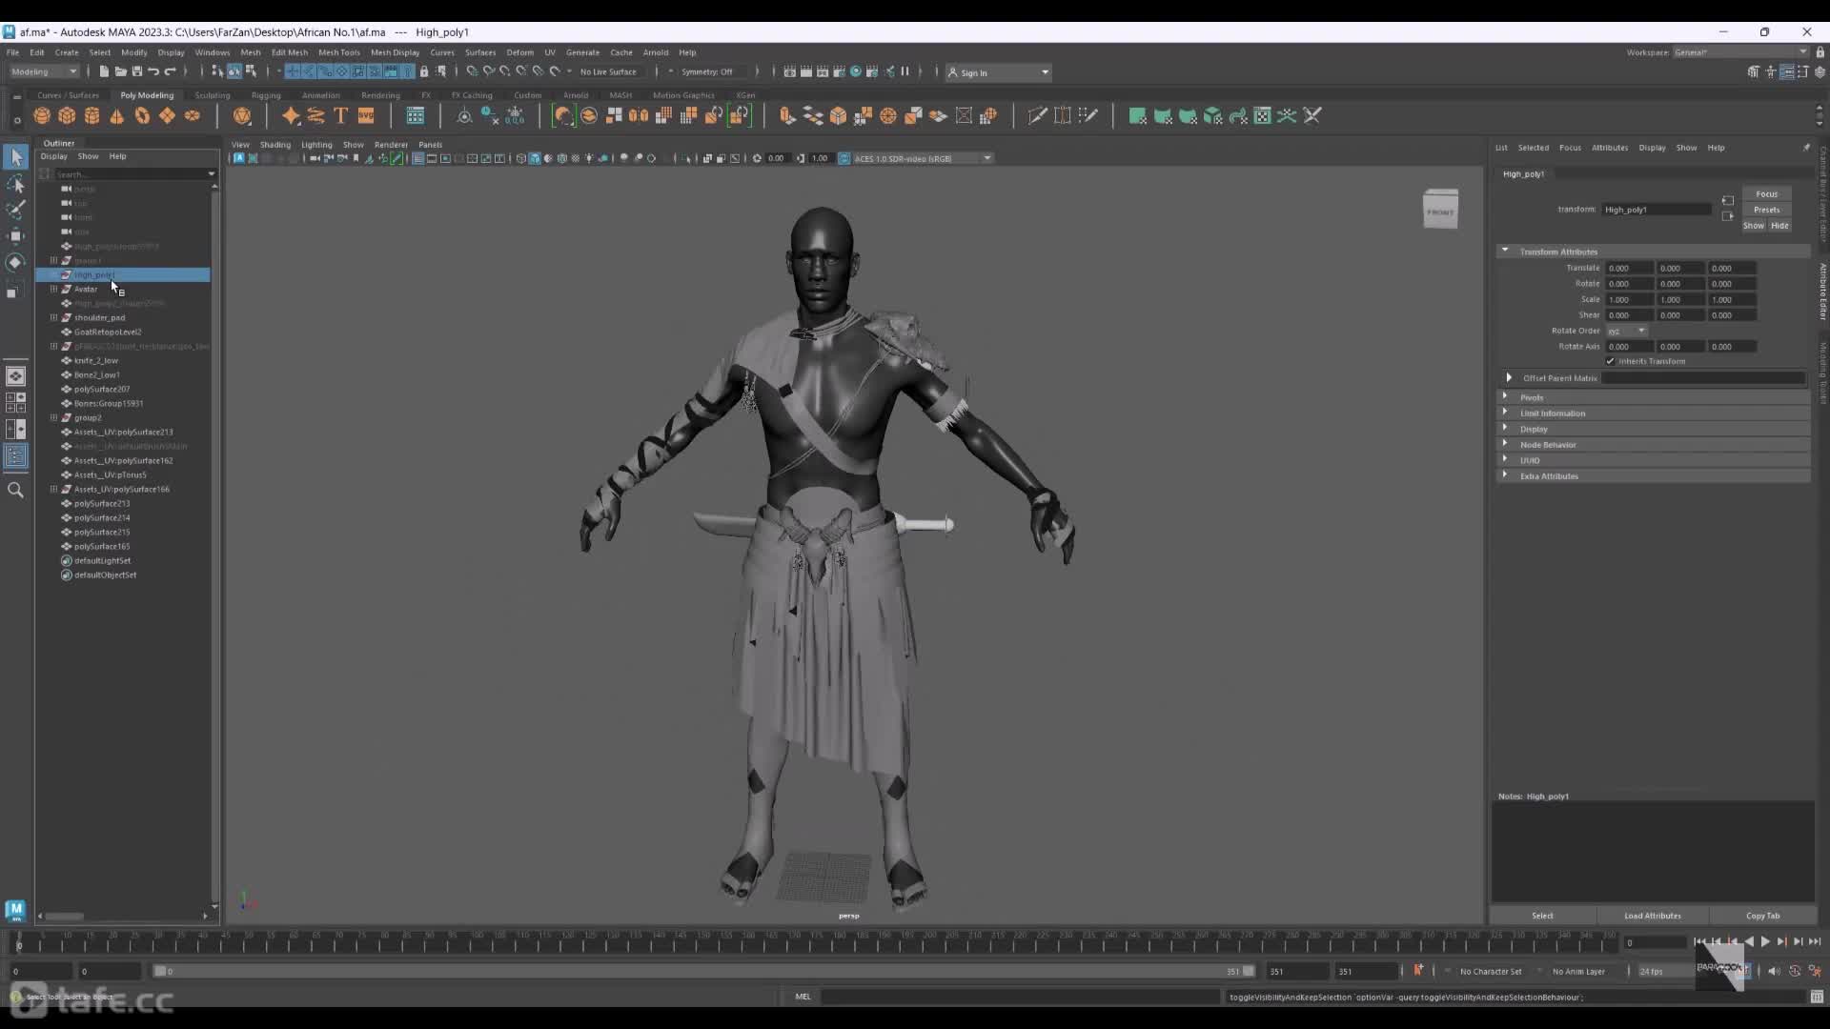Toggle smooth shade all in the viewport toolbar
This screenshot has height=1029, width=1830.
(x=534, y=158)
